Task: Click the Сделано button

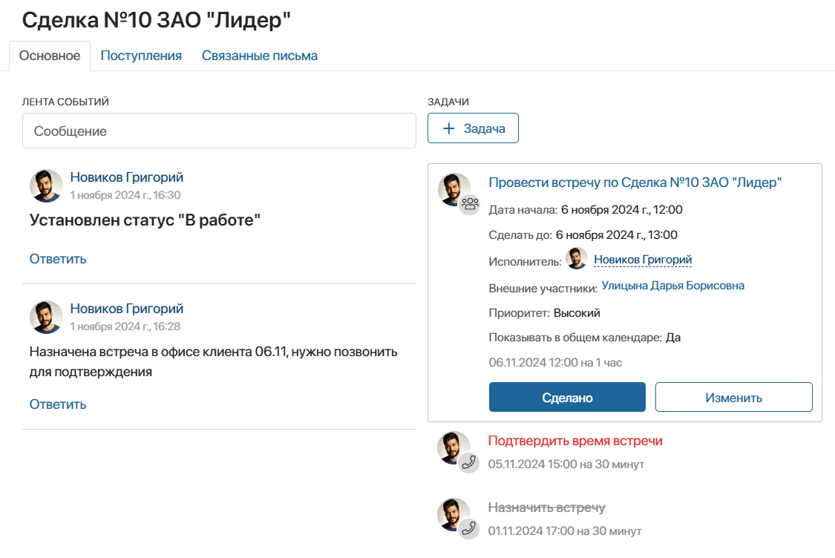Action: click(x=567, y=397)
